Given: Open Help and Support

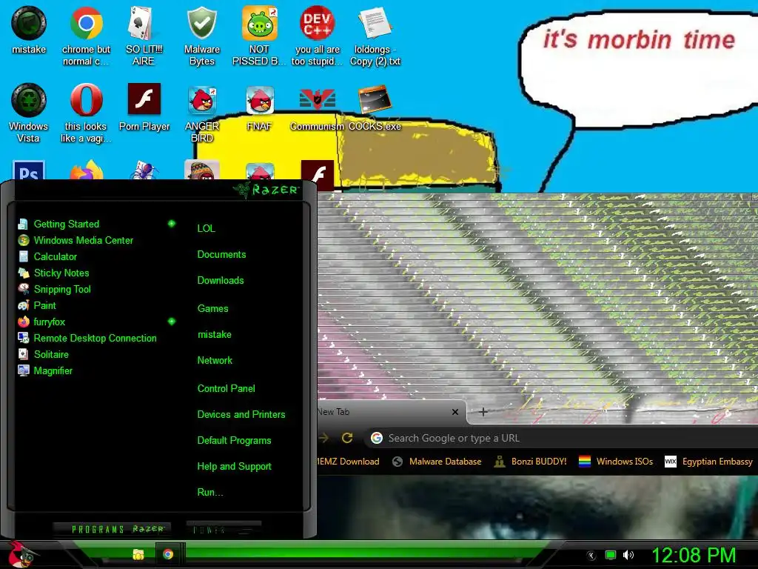Looking at the screenshot, I should coord(234,467).
